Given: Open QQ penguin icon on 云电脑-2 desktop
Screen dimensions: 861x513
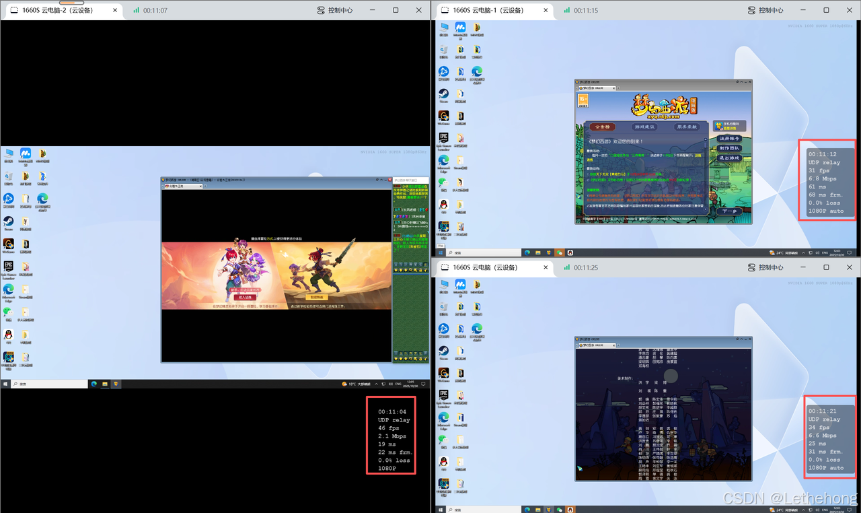Looking at the screenshot, I should pyautogui.click(x=9, y=335).
